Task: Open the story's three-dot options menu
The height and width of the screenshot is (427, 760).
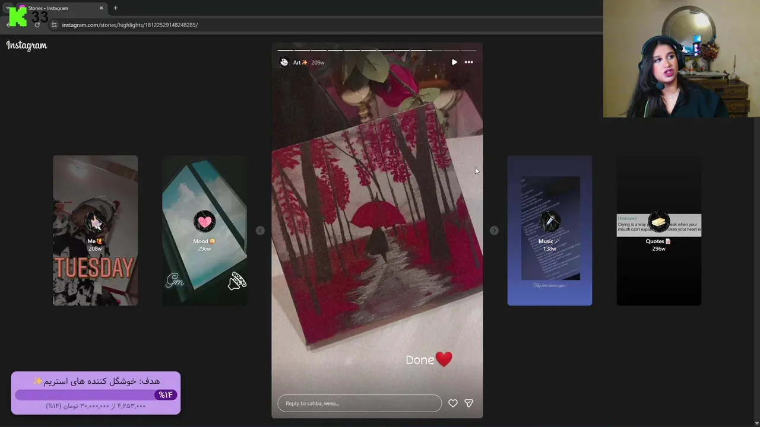Action: 469,62
